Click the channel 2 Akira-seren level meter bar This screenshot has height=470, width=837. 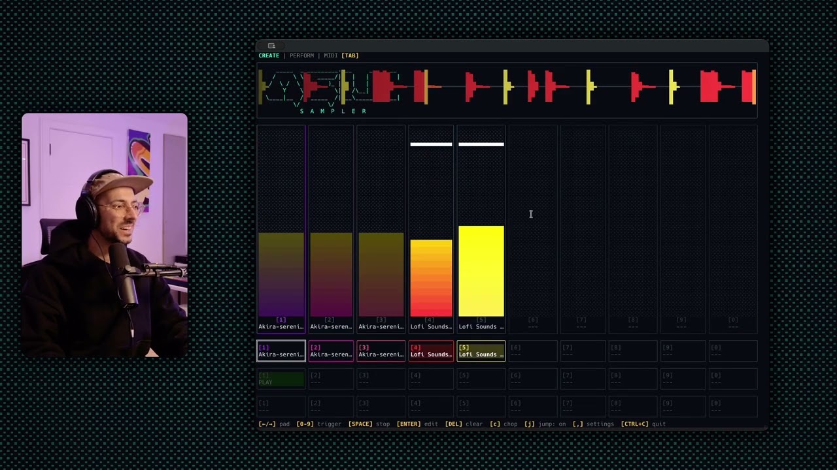tap(331, 274)
